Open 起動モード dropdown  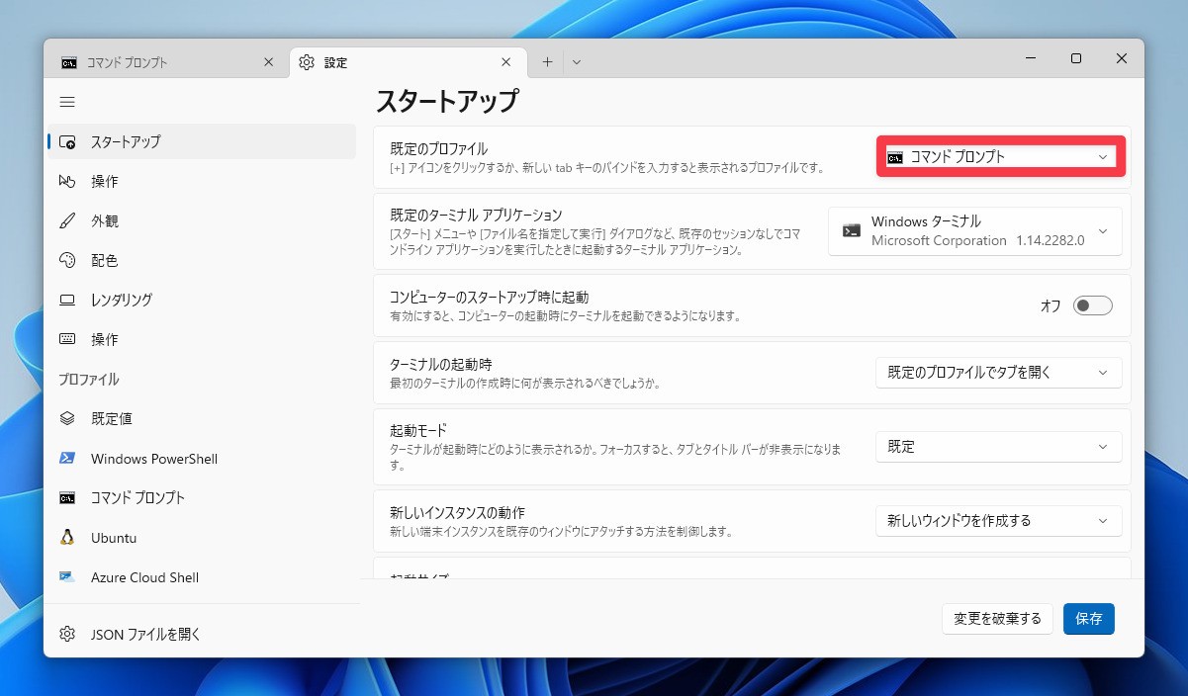tap(998, 447)
